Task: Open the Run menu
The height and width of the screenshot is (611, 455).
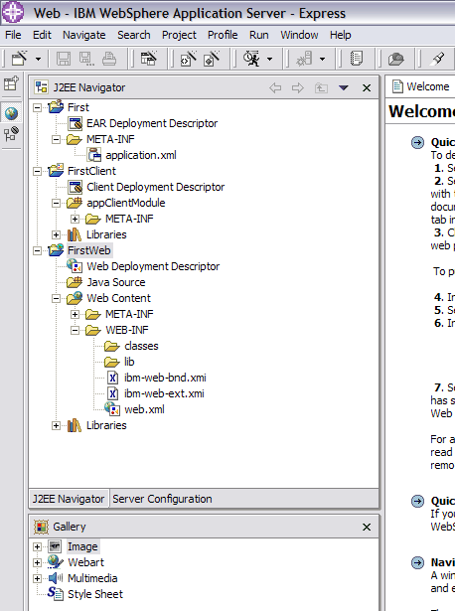Action: click(x=259, y=35)
